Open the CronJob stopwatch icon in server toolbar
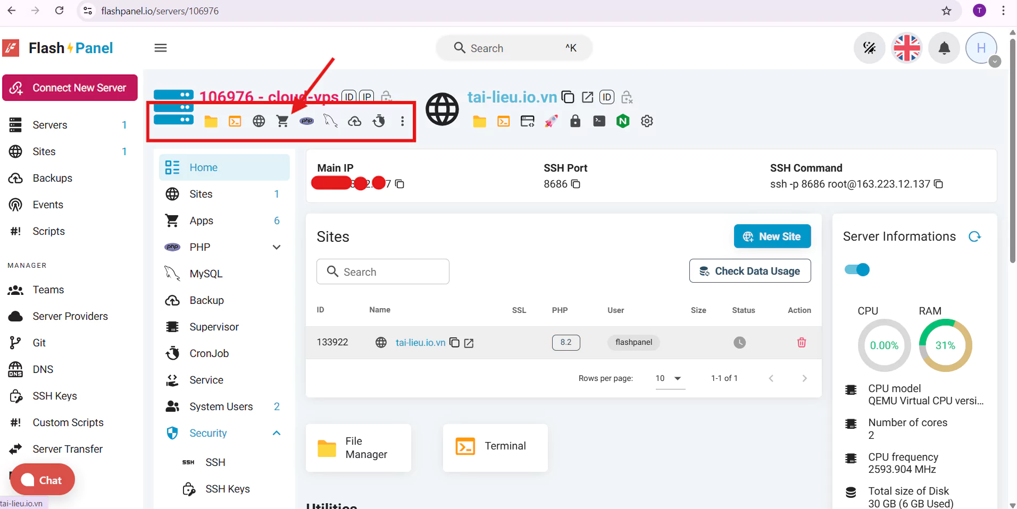 click(379, 121)
